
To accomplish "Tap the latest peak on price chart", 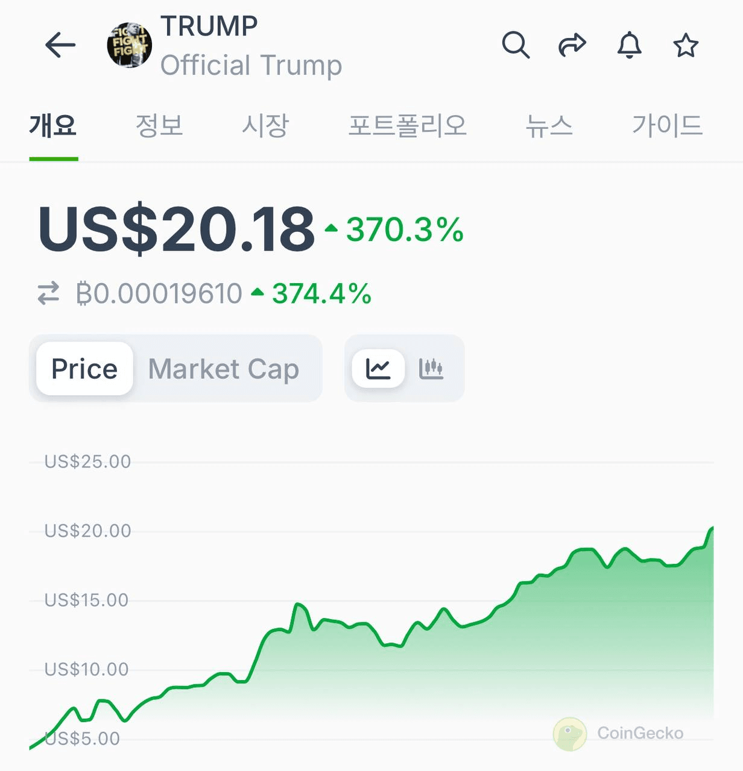I will (712, 528).
